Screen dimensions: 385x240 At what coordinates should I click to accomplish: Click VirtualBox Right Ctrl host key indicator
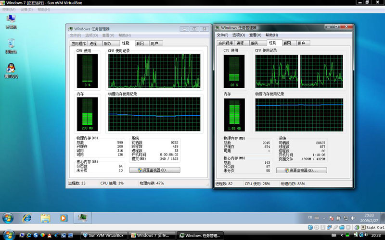click(x=372, y=228)
